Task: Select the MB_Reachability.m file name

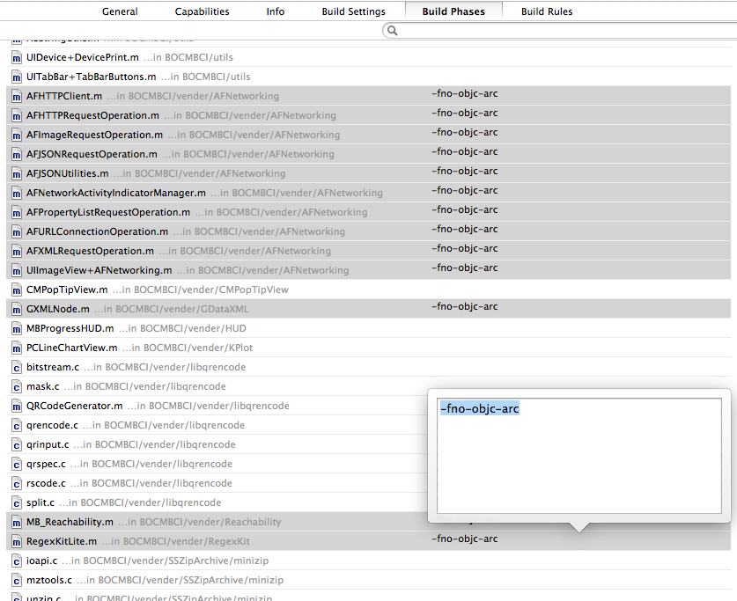Action: [70, 522]
